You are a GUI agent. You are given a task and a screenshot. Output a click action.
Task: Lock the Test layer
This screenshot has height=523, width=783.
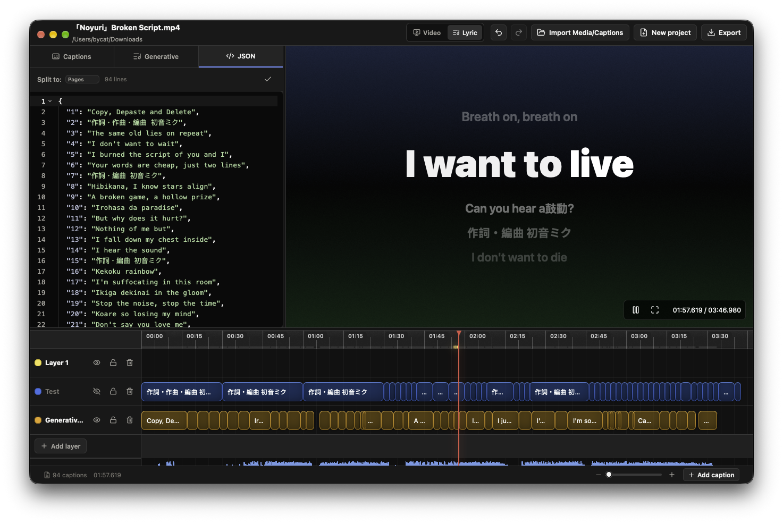pyautogui.click(x=113, y=391)
